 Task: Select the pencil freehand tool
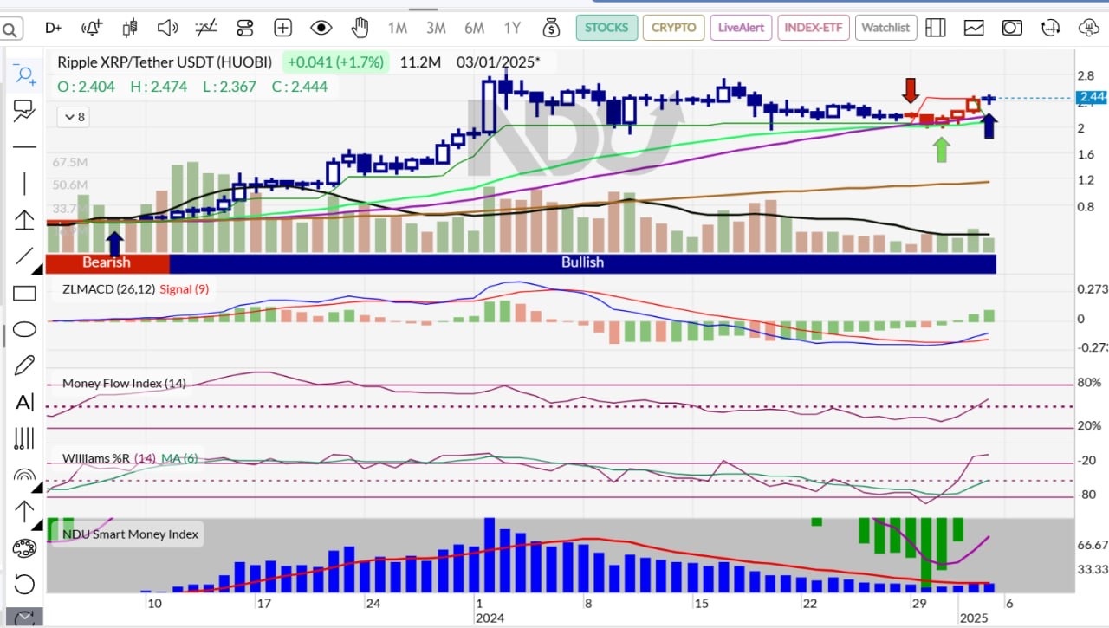[24, 366]
